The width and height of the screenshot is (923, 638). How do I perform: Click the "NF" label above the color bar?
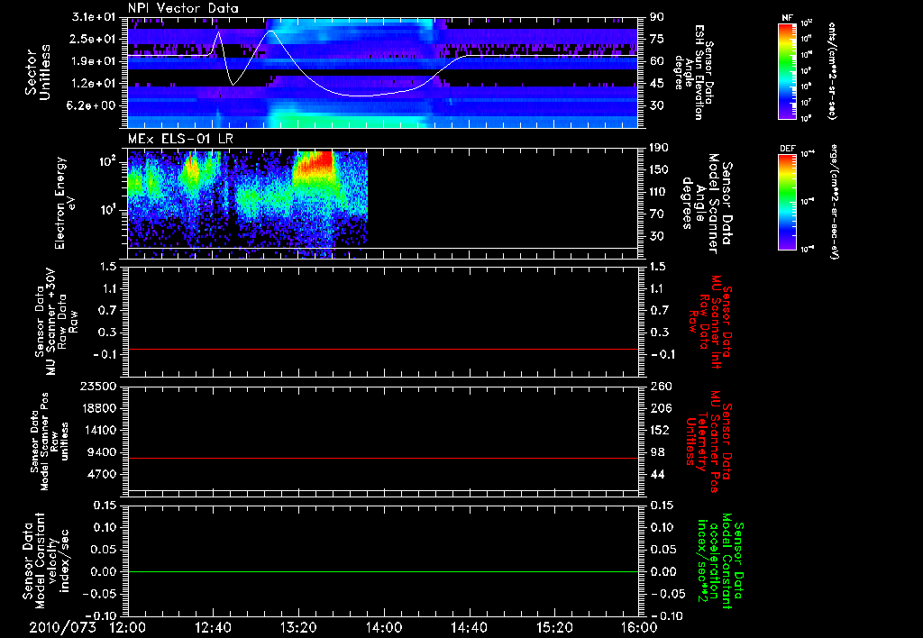coord(788,18)
